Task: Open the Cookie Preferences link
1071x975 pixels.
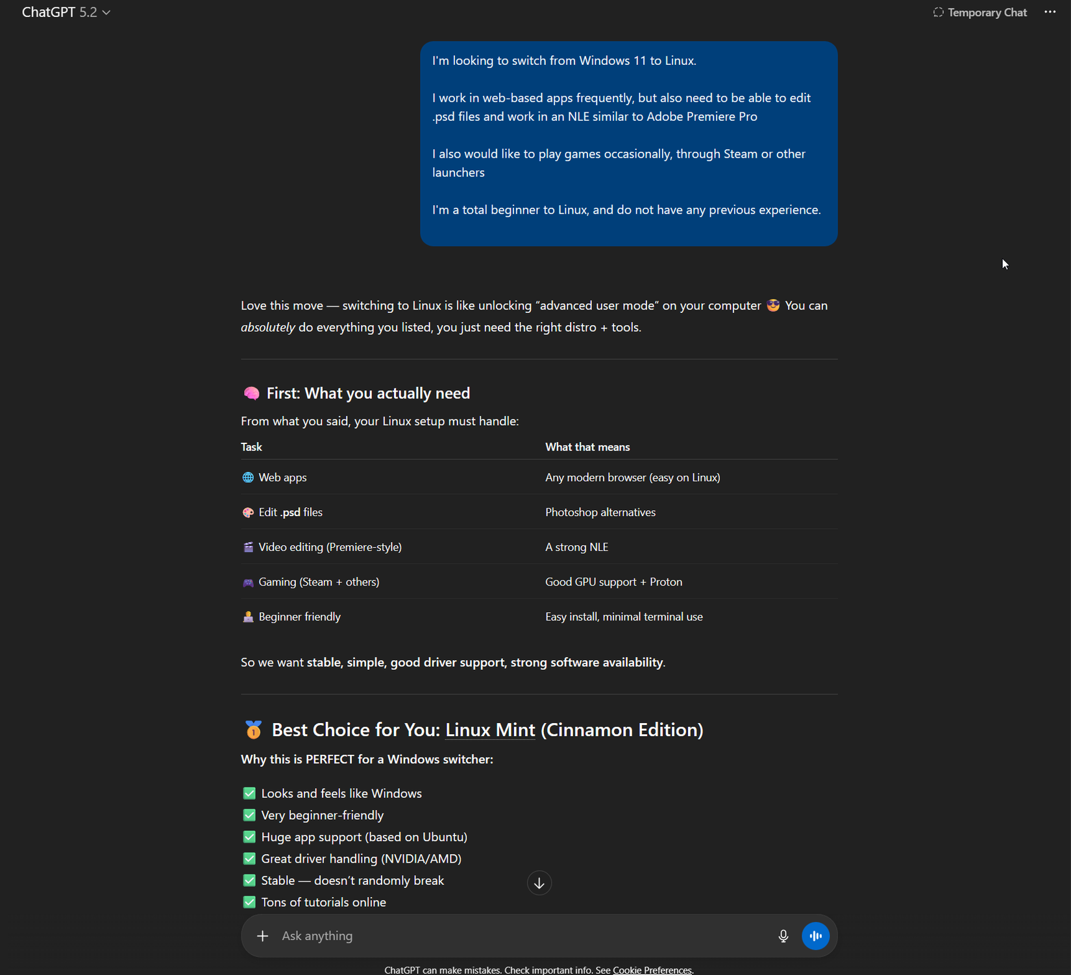Action: [x=652, y=970]
